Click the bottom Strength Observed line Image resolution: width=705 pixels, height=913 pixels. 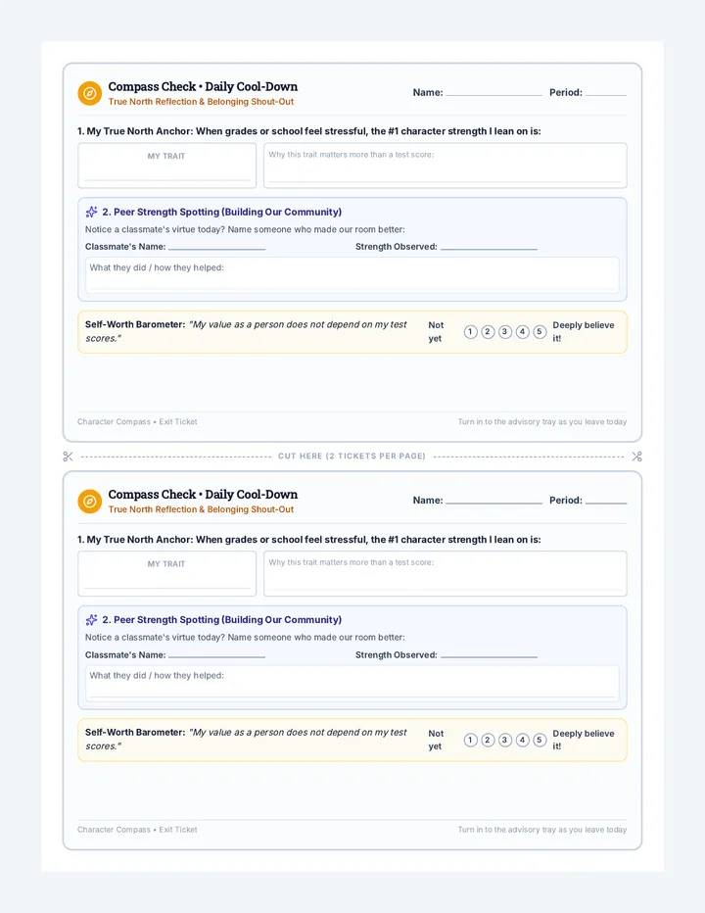tap(489, 655)
